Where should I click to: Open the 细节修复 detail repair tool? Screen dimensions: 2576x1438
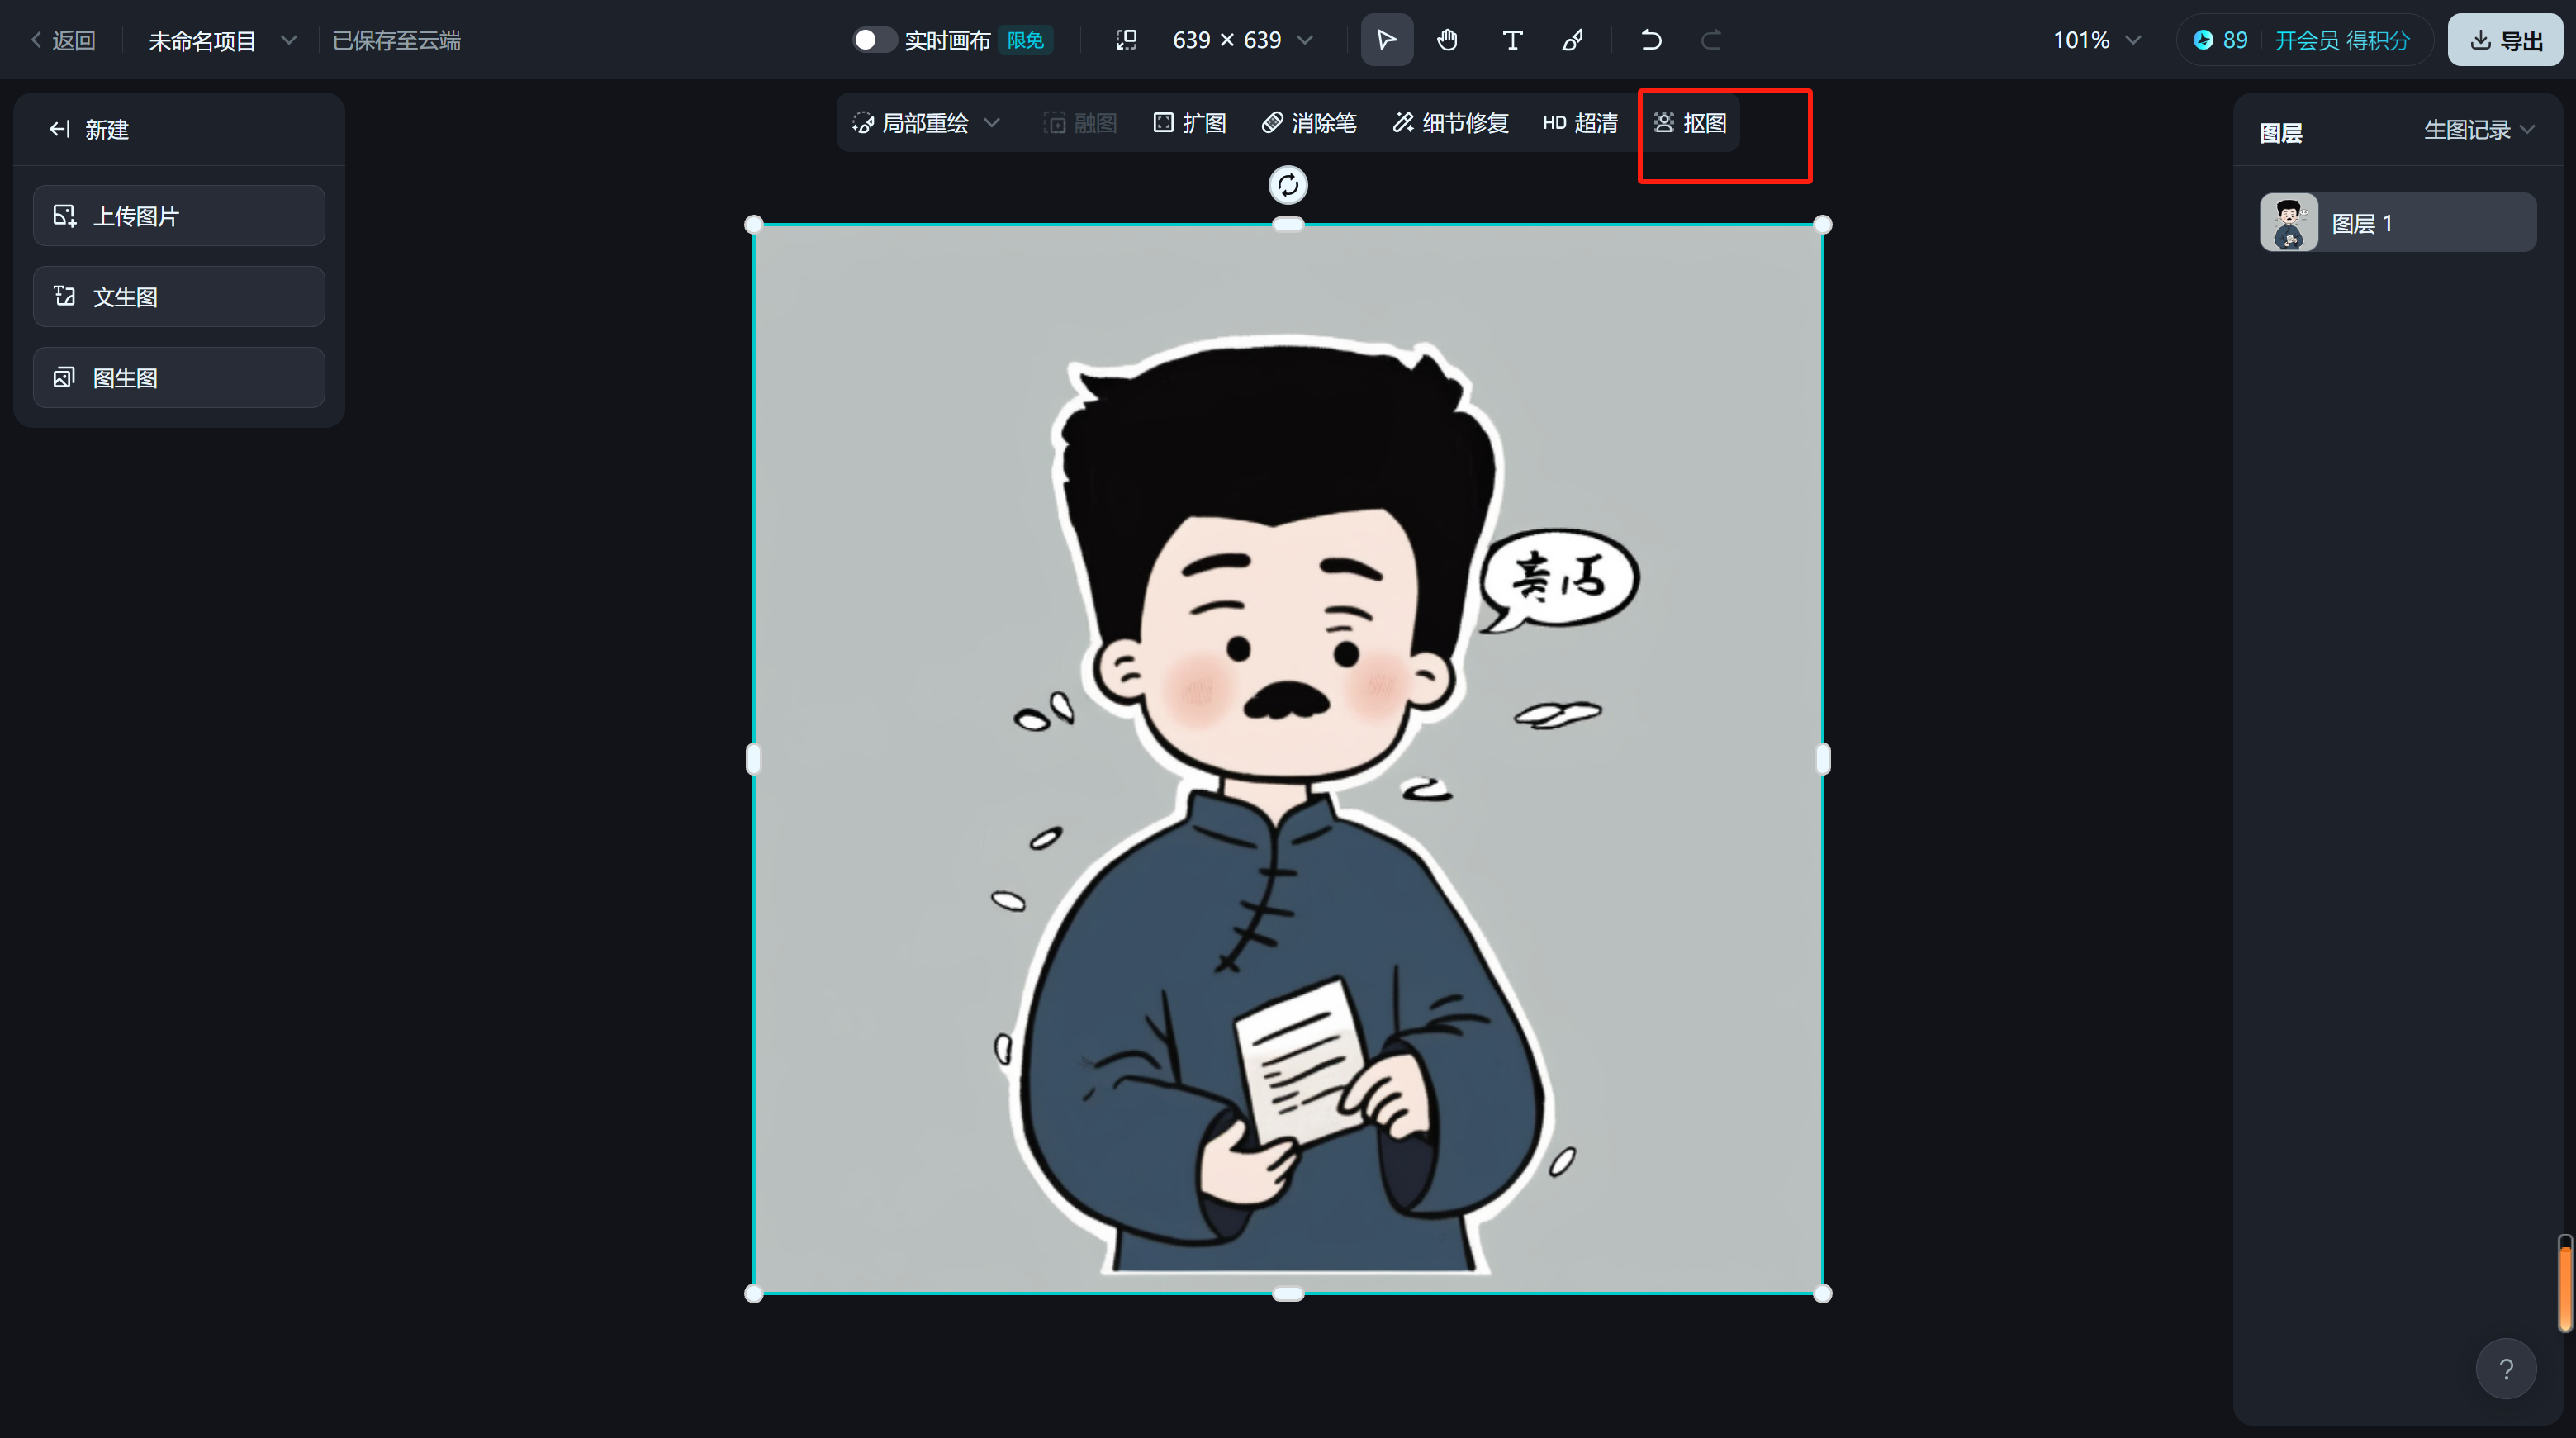point(1450,122)
